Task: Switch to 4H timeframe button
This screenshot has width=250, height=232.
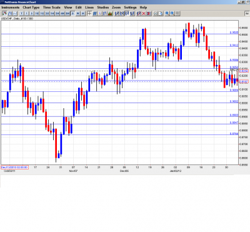Action: click(62, 14)
